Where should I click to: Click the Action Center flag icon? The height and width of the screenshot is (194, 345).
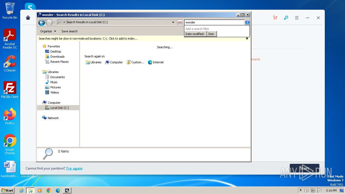click(319, 190)
